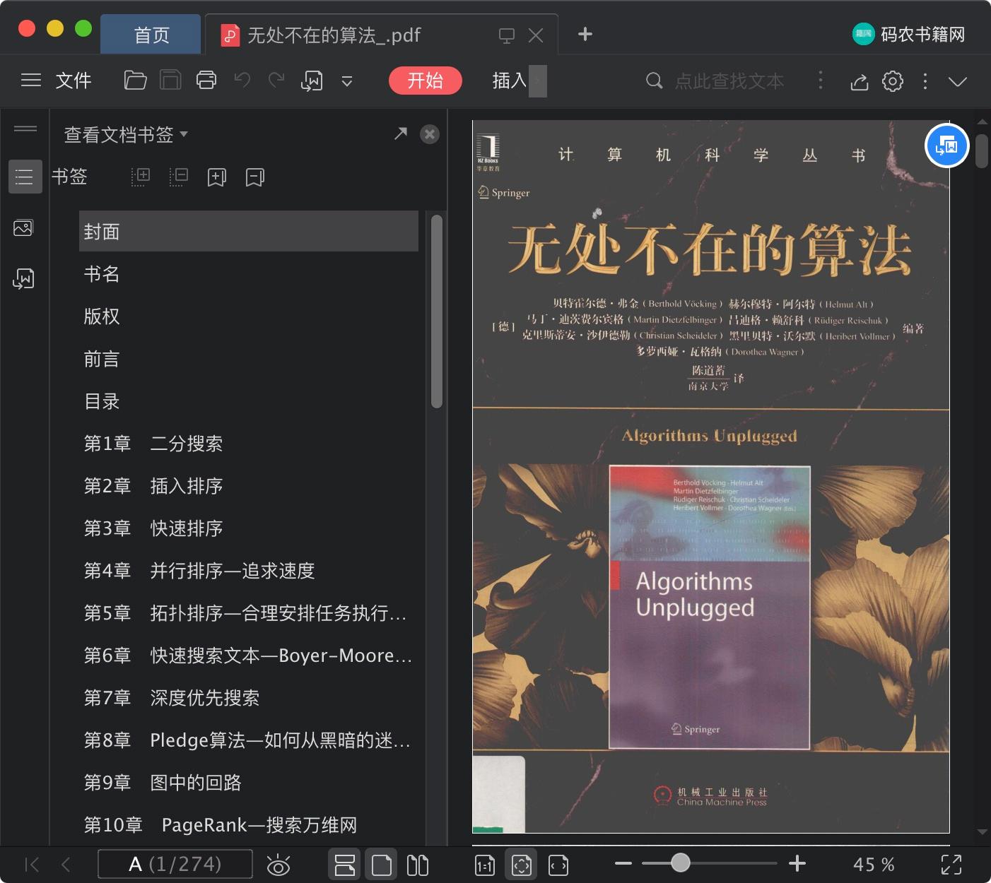Image resolution: width=991 pixels, height=883 pixels.
Task: Go to 第5章 拓扑排序 bookmark
Action: 249,613
